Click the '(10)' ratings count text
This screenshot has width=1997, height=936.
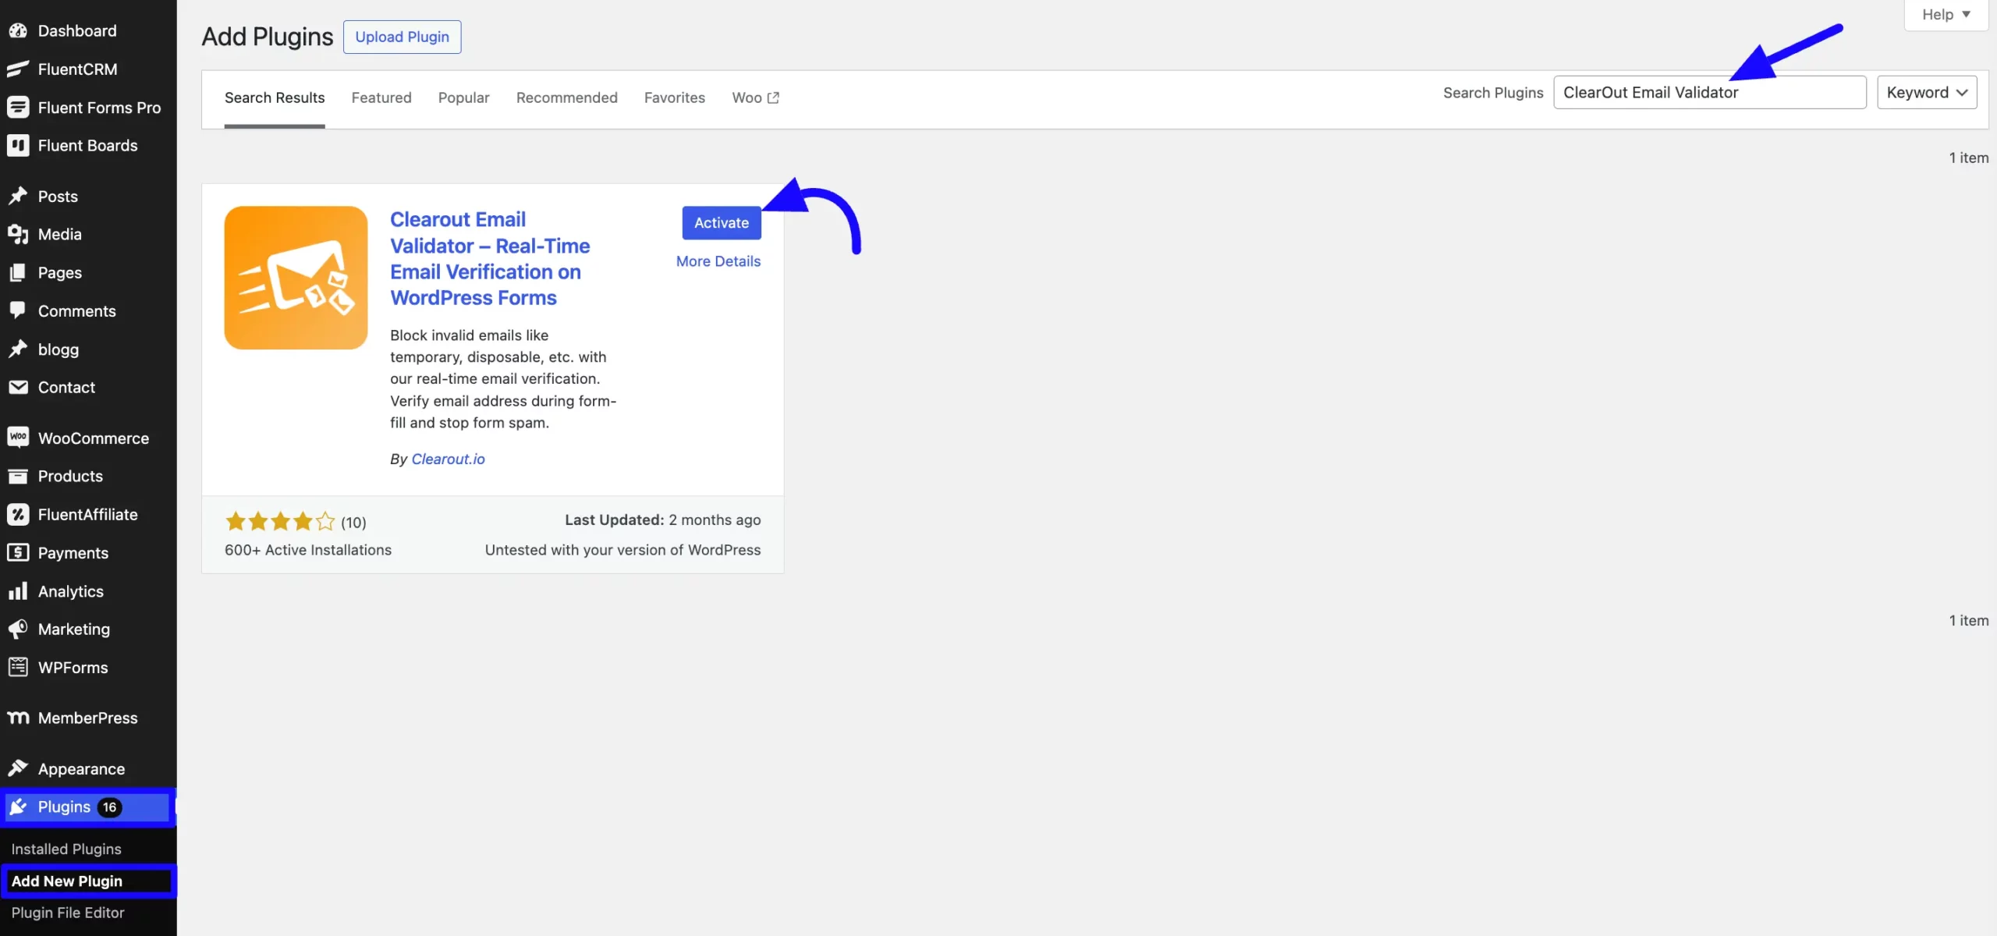pos(353,523)
